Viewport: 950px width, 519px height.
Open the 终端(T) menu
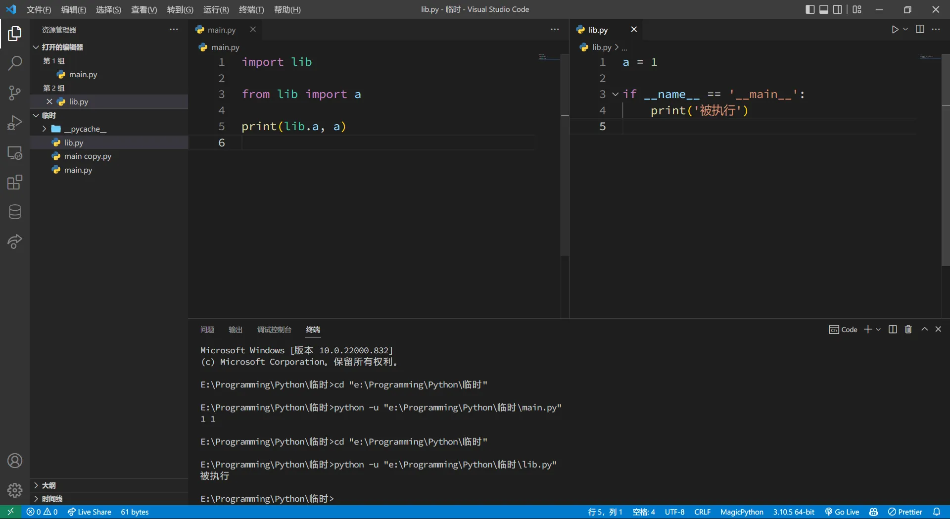coord(251,9)
